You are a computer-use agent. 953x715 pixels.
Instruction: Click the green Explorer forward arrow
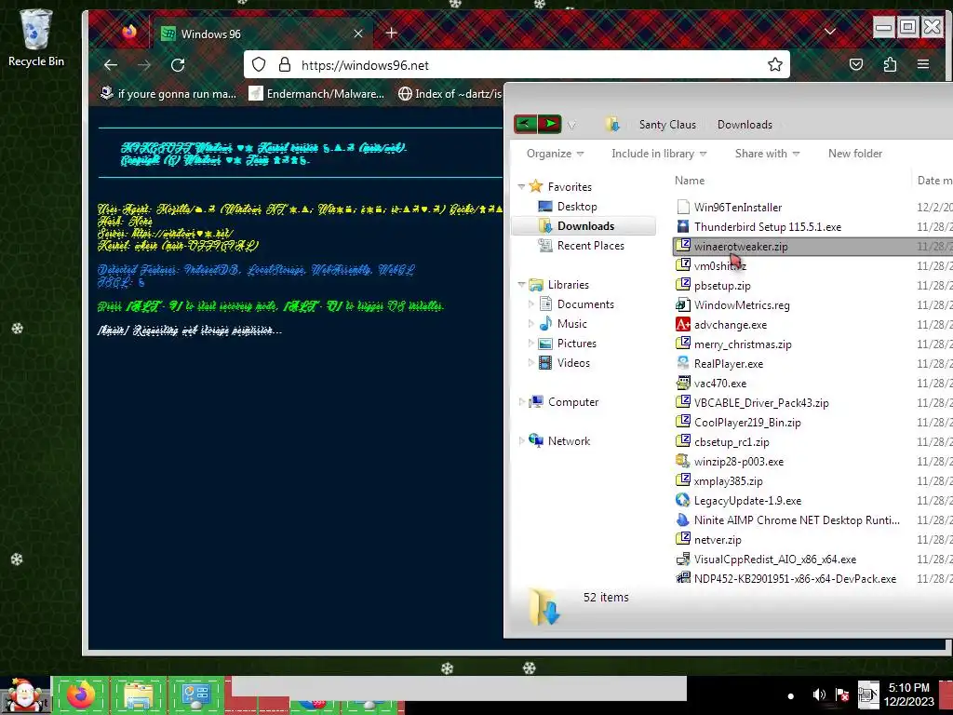coord(549,124)
